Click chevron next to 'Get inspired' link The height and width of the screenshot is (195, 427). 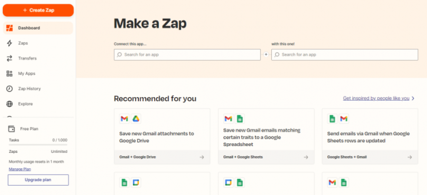pos(413,98)
